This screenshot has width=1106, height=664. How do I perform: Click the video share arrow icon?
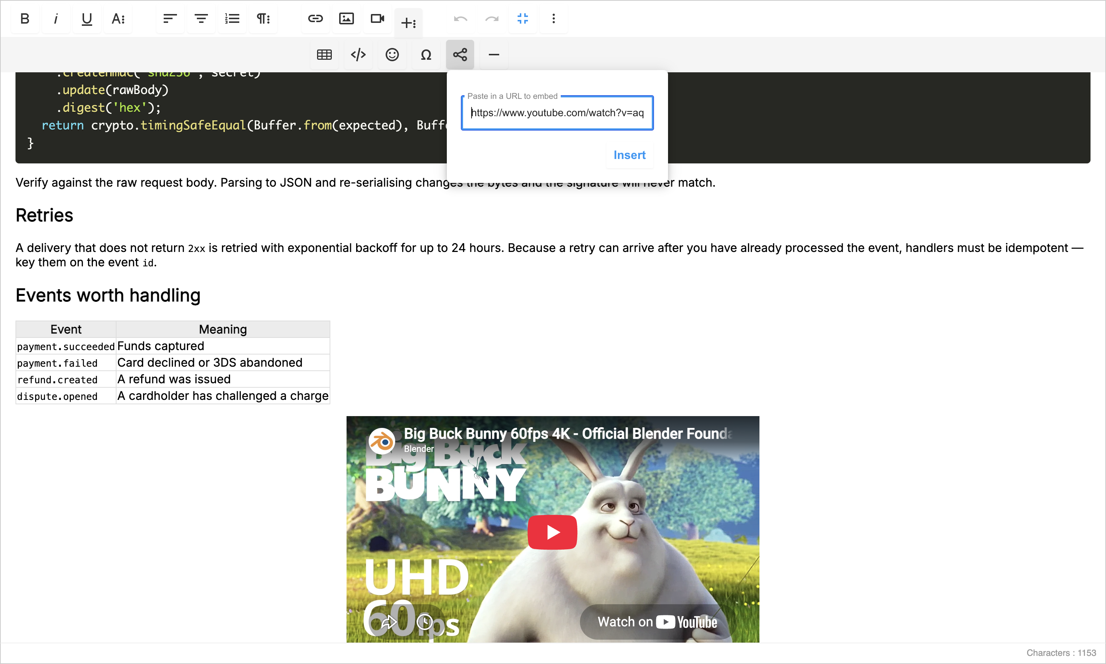(x=389, y=622)
